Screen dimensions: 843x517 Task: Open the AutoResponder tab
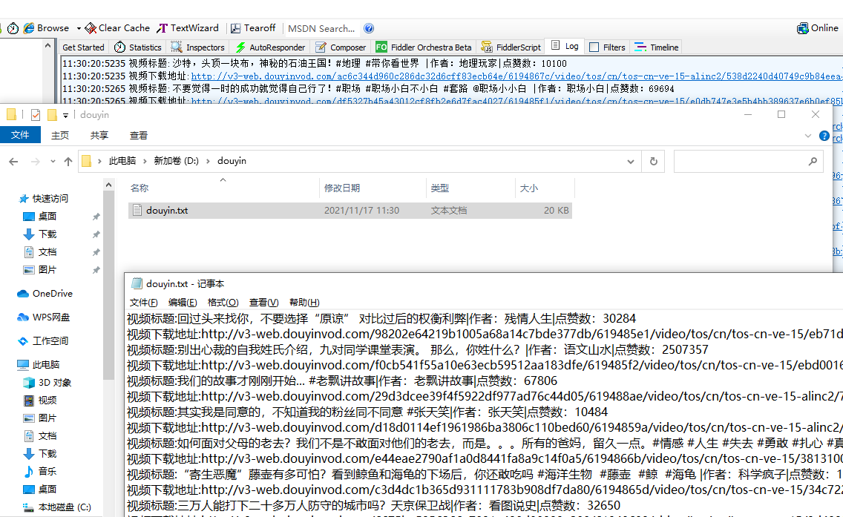[x=270, y=47]
